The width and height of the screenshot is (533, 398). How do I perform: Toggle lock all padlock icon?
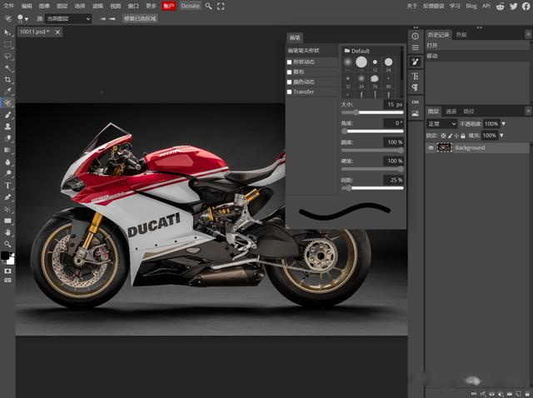click(463, 136)
